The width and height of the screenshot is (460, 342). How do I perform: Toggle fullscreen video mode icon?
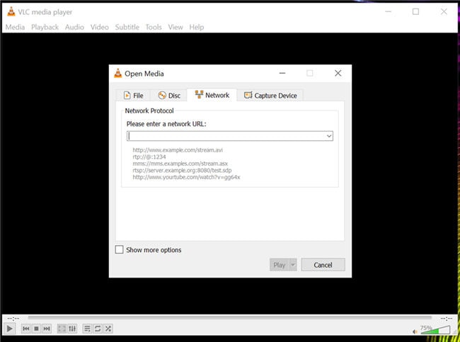tap(62, 329)
